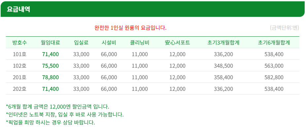
Task: Click the 201호 room number cell
Action: (19, 77)
